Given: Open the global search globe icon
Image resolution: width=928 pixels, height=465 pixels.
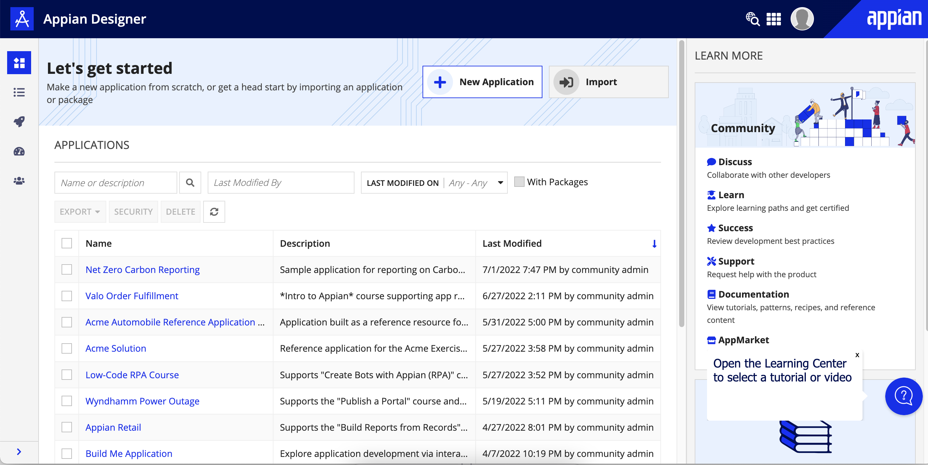Looking at the screenshot, I should 753,19.
